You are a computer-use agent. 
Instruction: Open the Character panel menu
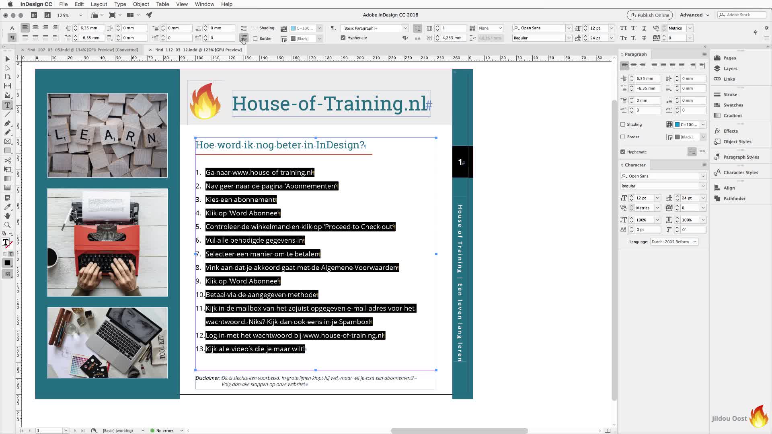pos(704,165)
